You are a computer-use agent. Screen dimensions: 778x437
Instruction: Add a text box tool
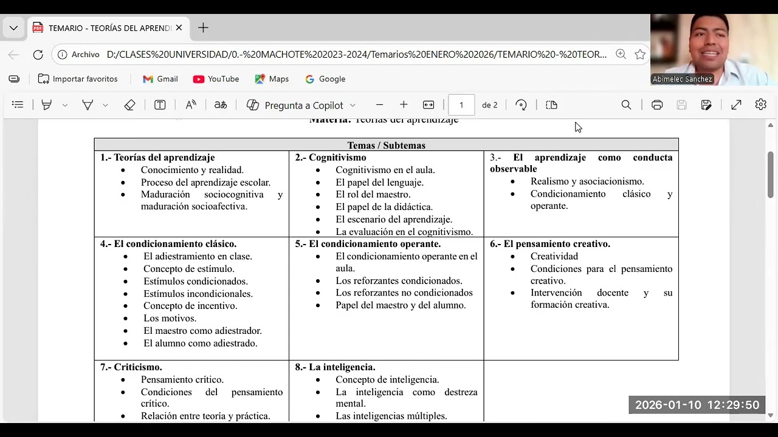[x=160, y=105]
